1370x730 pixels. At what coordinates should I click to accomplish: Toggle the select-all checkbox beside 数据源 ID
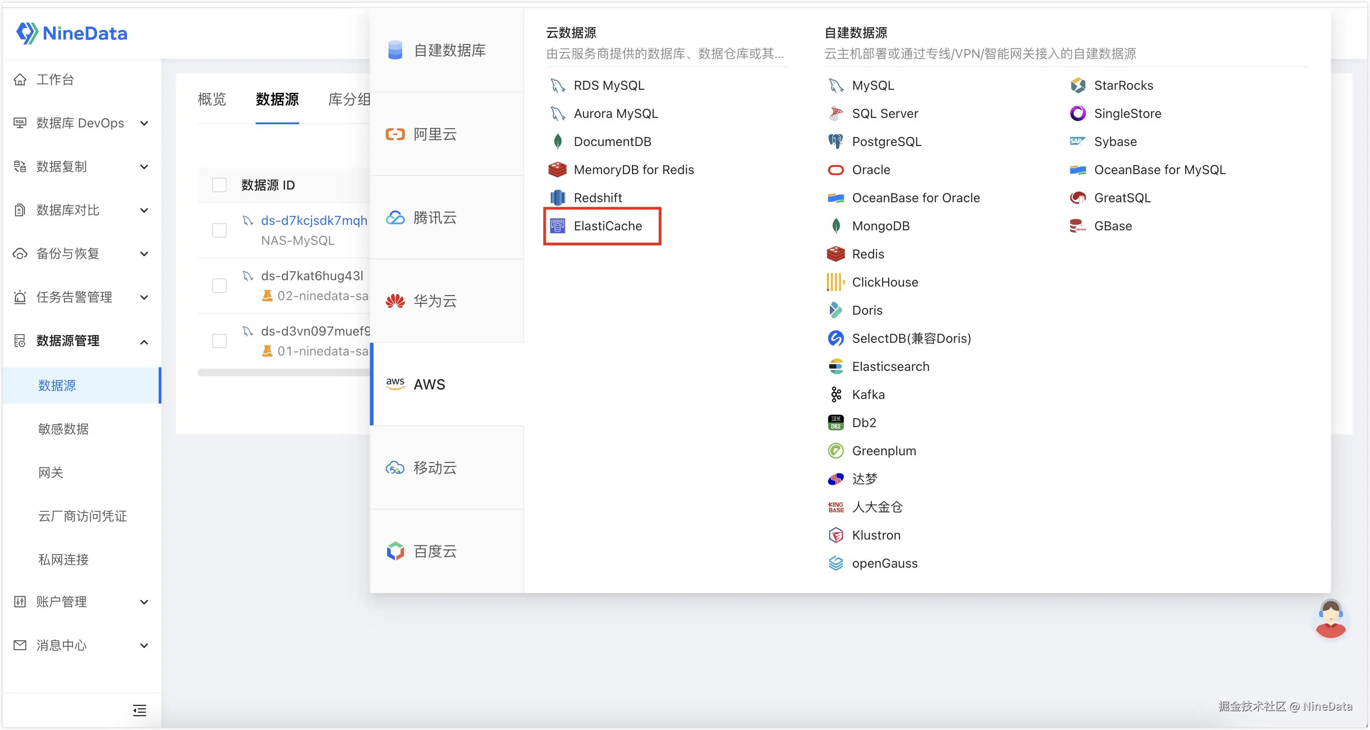pos(219,185)
